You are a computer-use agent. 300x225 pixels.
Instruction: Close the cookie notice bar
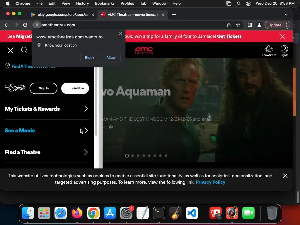click(x=285, y=176)
